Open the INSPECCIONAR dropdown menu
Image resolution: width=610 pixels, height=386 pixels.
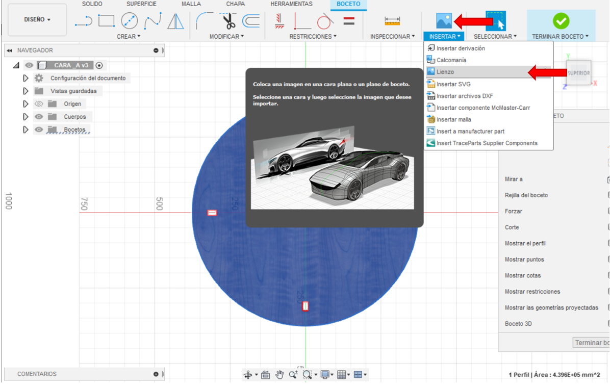[x=392, y=37]
